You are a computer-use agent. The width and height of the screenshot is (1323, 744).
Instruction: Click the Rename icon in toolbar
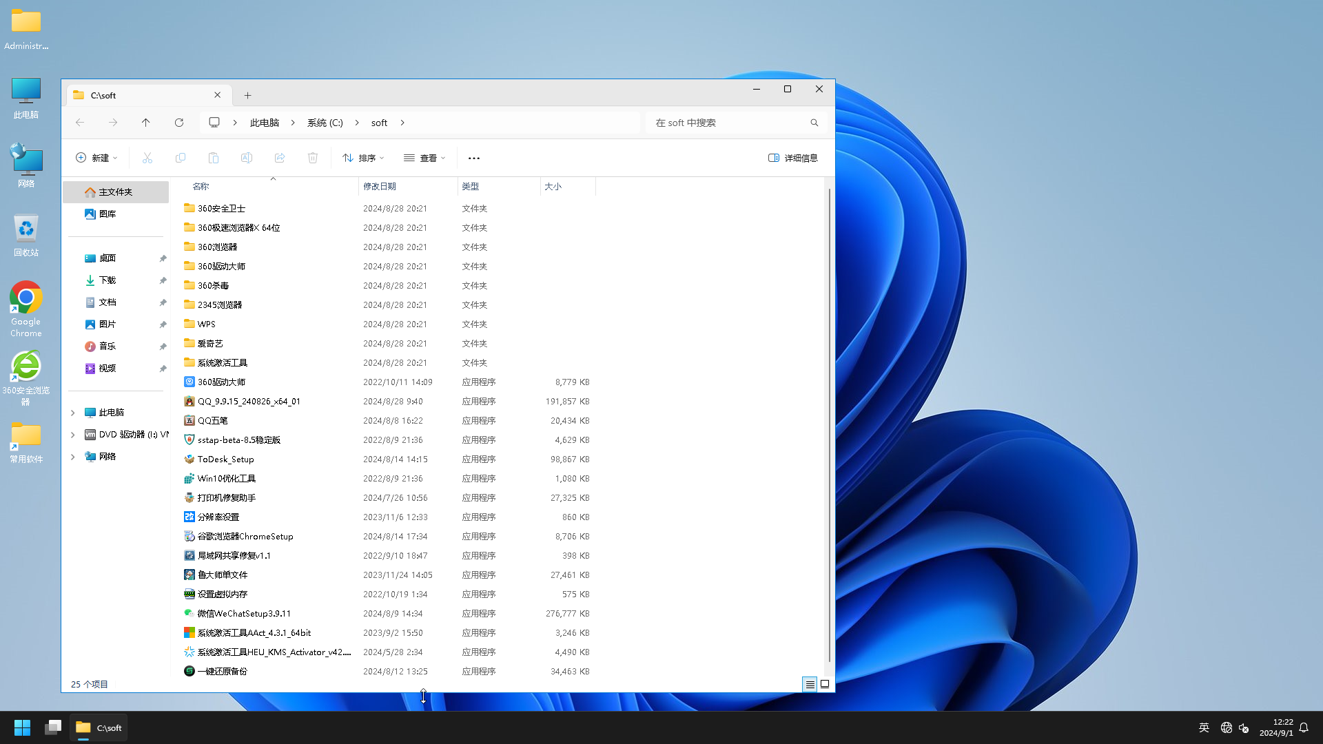247,158
